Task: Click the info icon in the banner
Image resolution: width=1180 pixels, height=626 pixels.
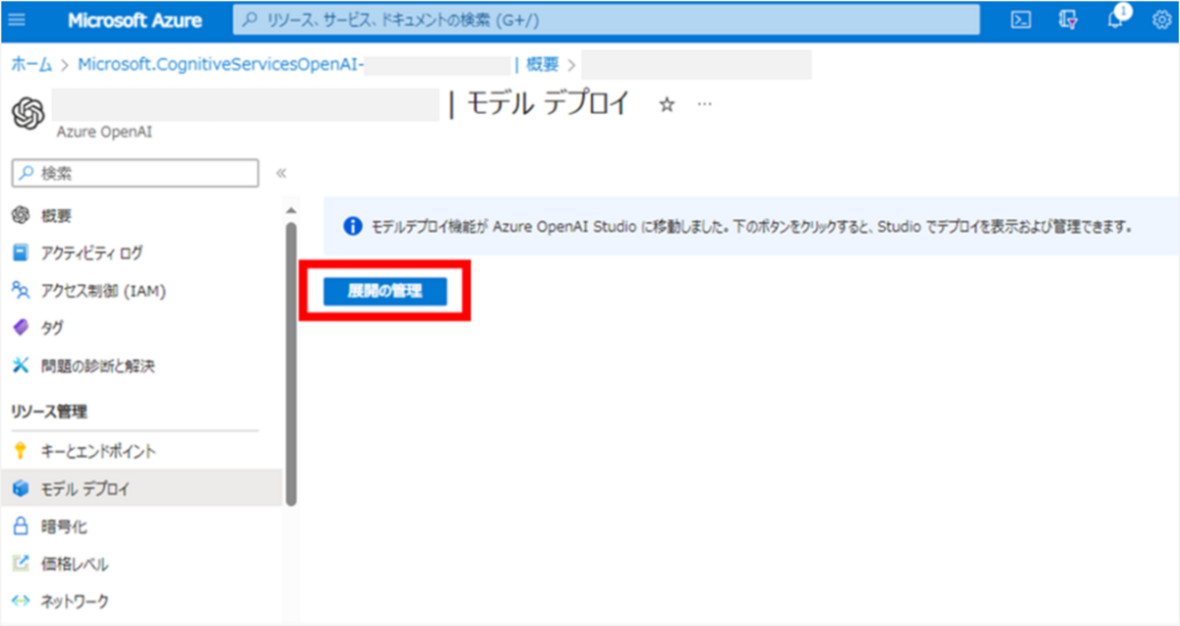Action: tap(352, 226)
